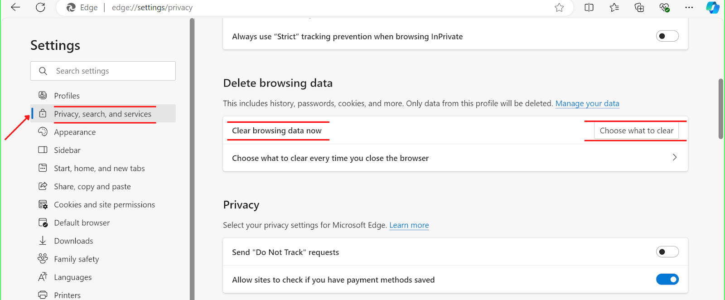The image size is (725, 300).
Task: Click the browser back arrow
Action: pos(15,7)
